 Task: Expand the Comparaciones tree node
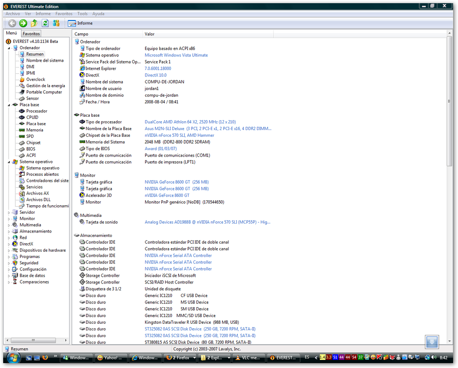(9, 282)
